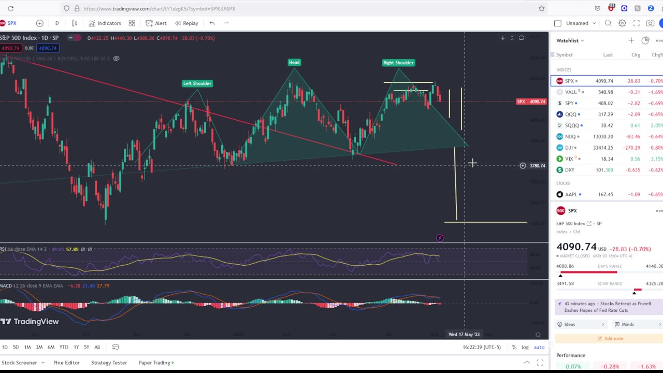
Task: Redo the chart action
Action: click(226, 23)
